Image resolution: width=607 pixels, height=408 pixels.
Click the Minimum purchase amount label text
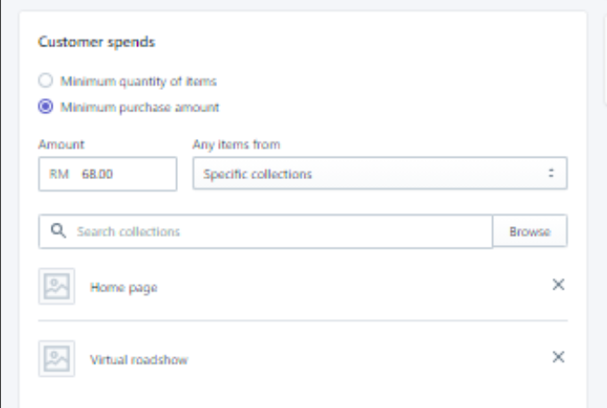[x=140, y=108]
